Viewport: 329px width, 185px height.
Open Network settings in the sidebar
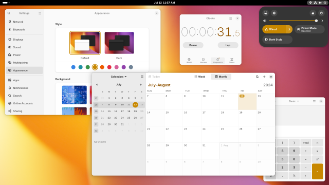click(24, 22)
